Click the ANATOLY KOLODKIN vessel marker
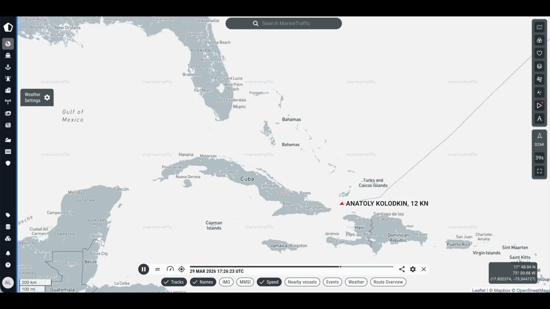The width and height of the screenshot is (550, 309). [342, 203]
